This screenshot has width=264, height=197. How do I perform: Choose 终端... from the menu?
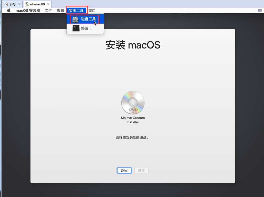(x=86, y=28)
